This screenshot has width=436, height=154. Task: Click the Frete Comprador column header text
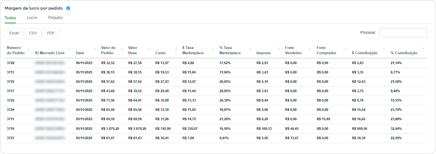[x=326, y=50]
